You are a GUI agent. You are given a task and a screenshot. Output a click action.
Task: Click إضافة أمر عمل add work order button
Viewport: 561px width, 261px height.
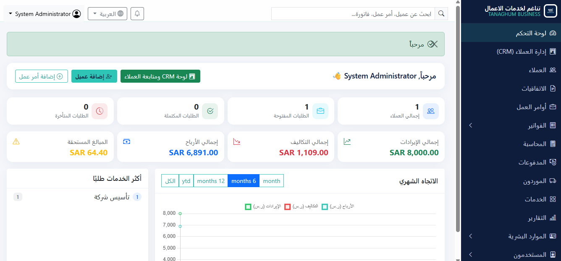(x=42, y=76)
